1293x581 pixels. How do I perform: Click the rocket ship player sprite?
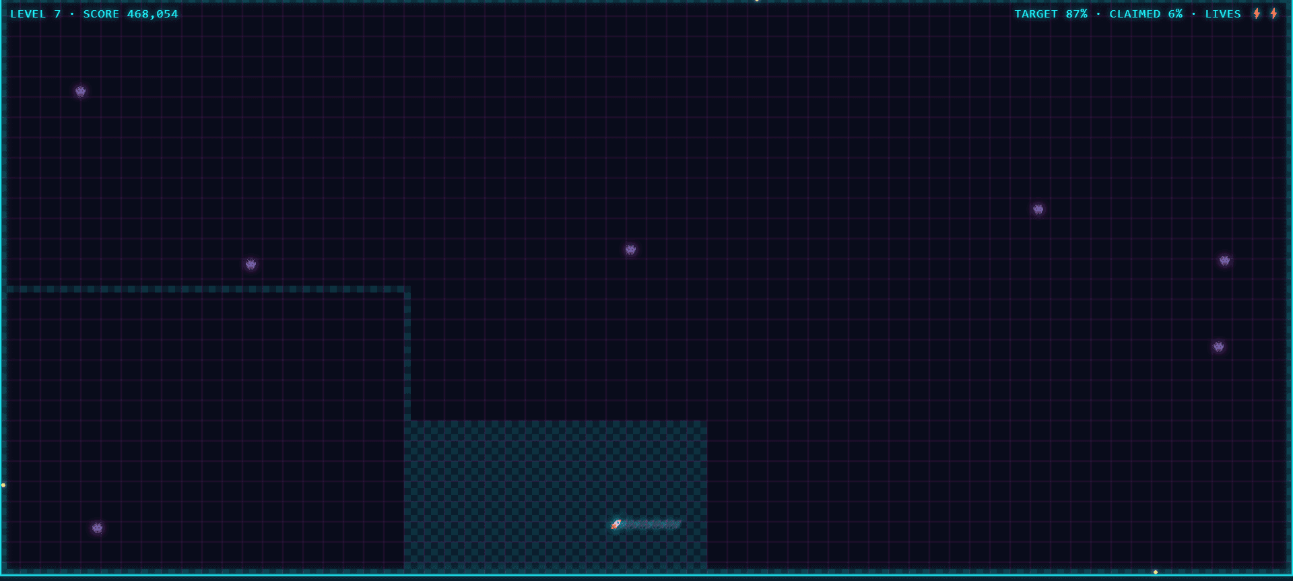(x=616, y=524)
